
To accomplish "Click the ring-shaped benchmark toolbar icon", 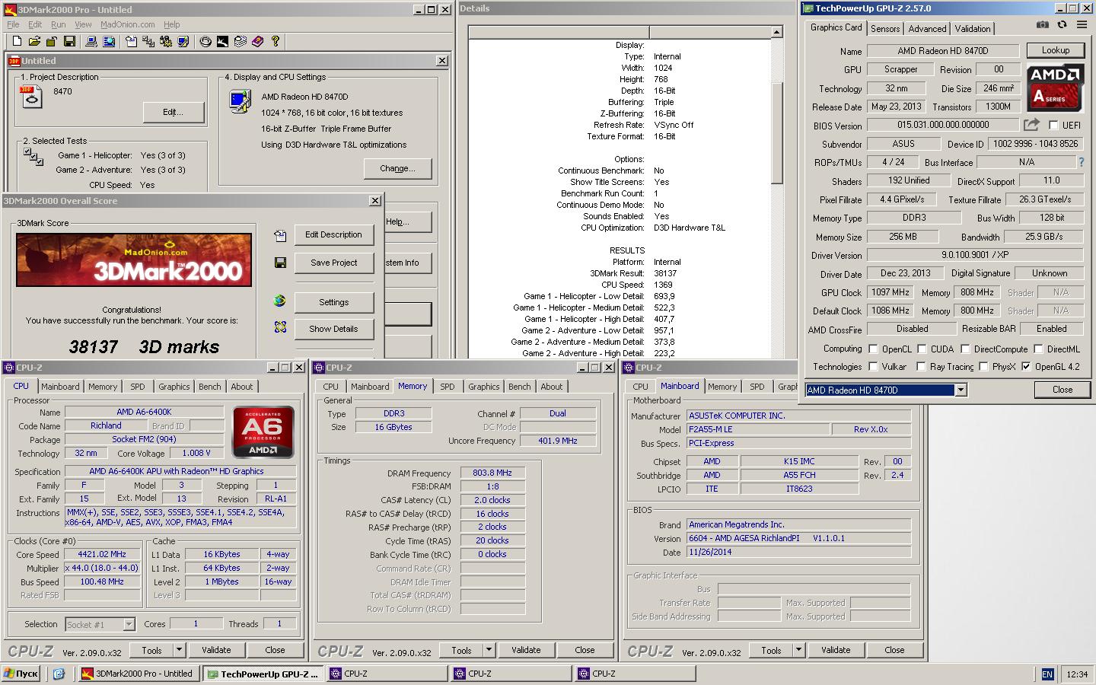I will click(x=205, y=42).
